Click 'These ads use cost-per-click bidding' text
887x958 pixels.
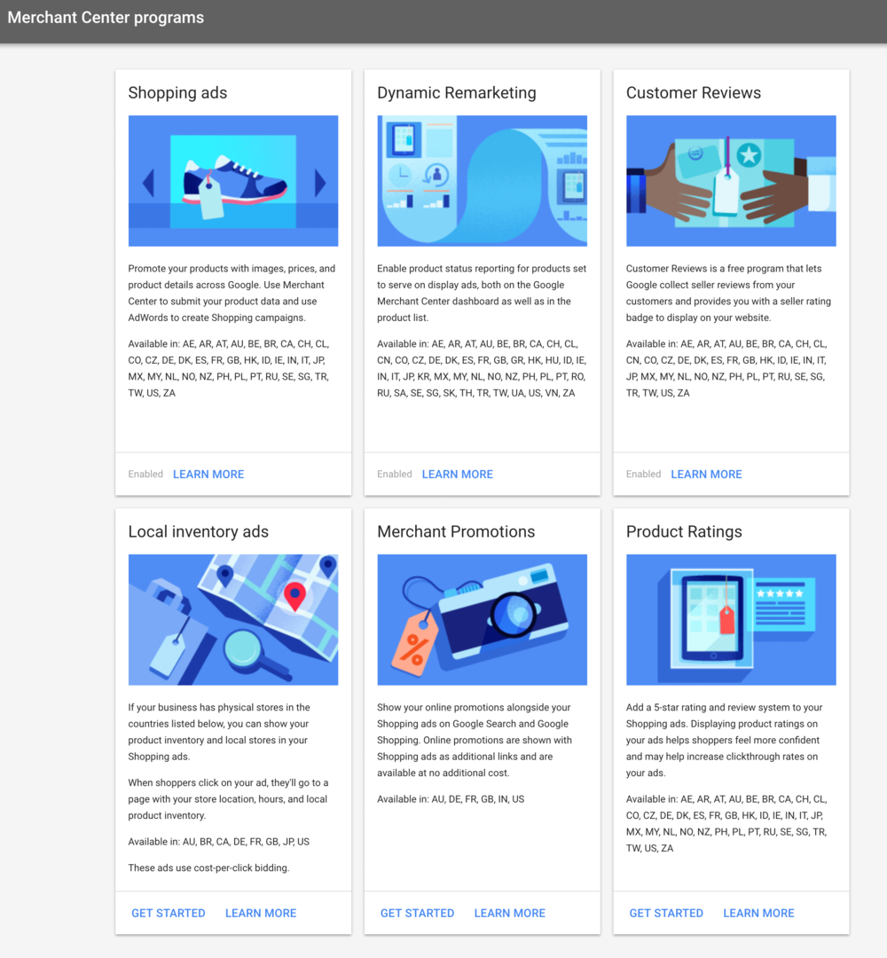209,868
